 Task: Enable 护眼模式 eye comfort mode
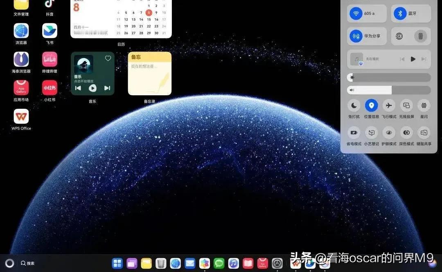coord(389,133)
